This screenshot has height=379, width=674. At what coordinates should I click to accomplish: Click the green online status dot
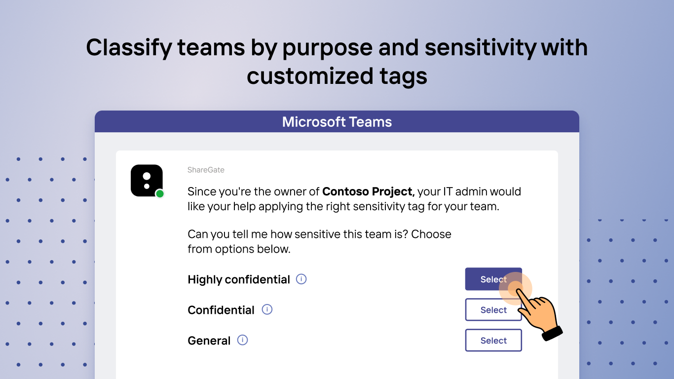click(159, 194)
